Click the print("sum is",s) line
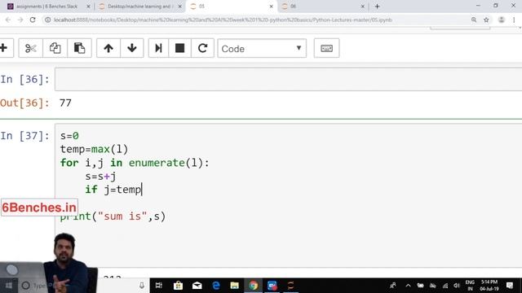522x293 pixels. [x=113, y=216]
